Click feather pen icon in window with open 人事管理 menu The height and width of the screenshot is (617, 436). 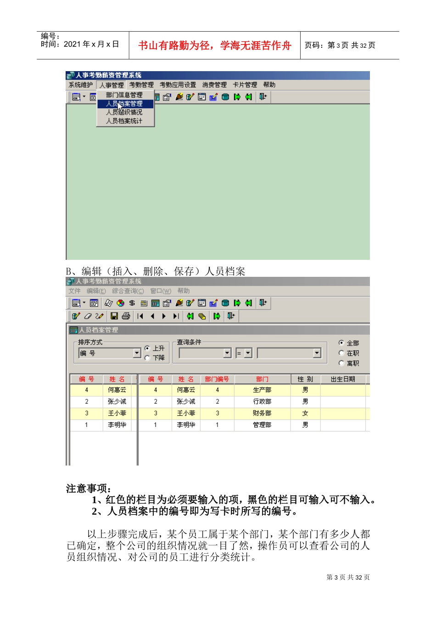click(179, 97)
